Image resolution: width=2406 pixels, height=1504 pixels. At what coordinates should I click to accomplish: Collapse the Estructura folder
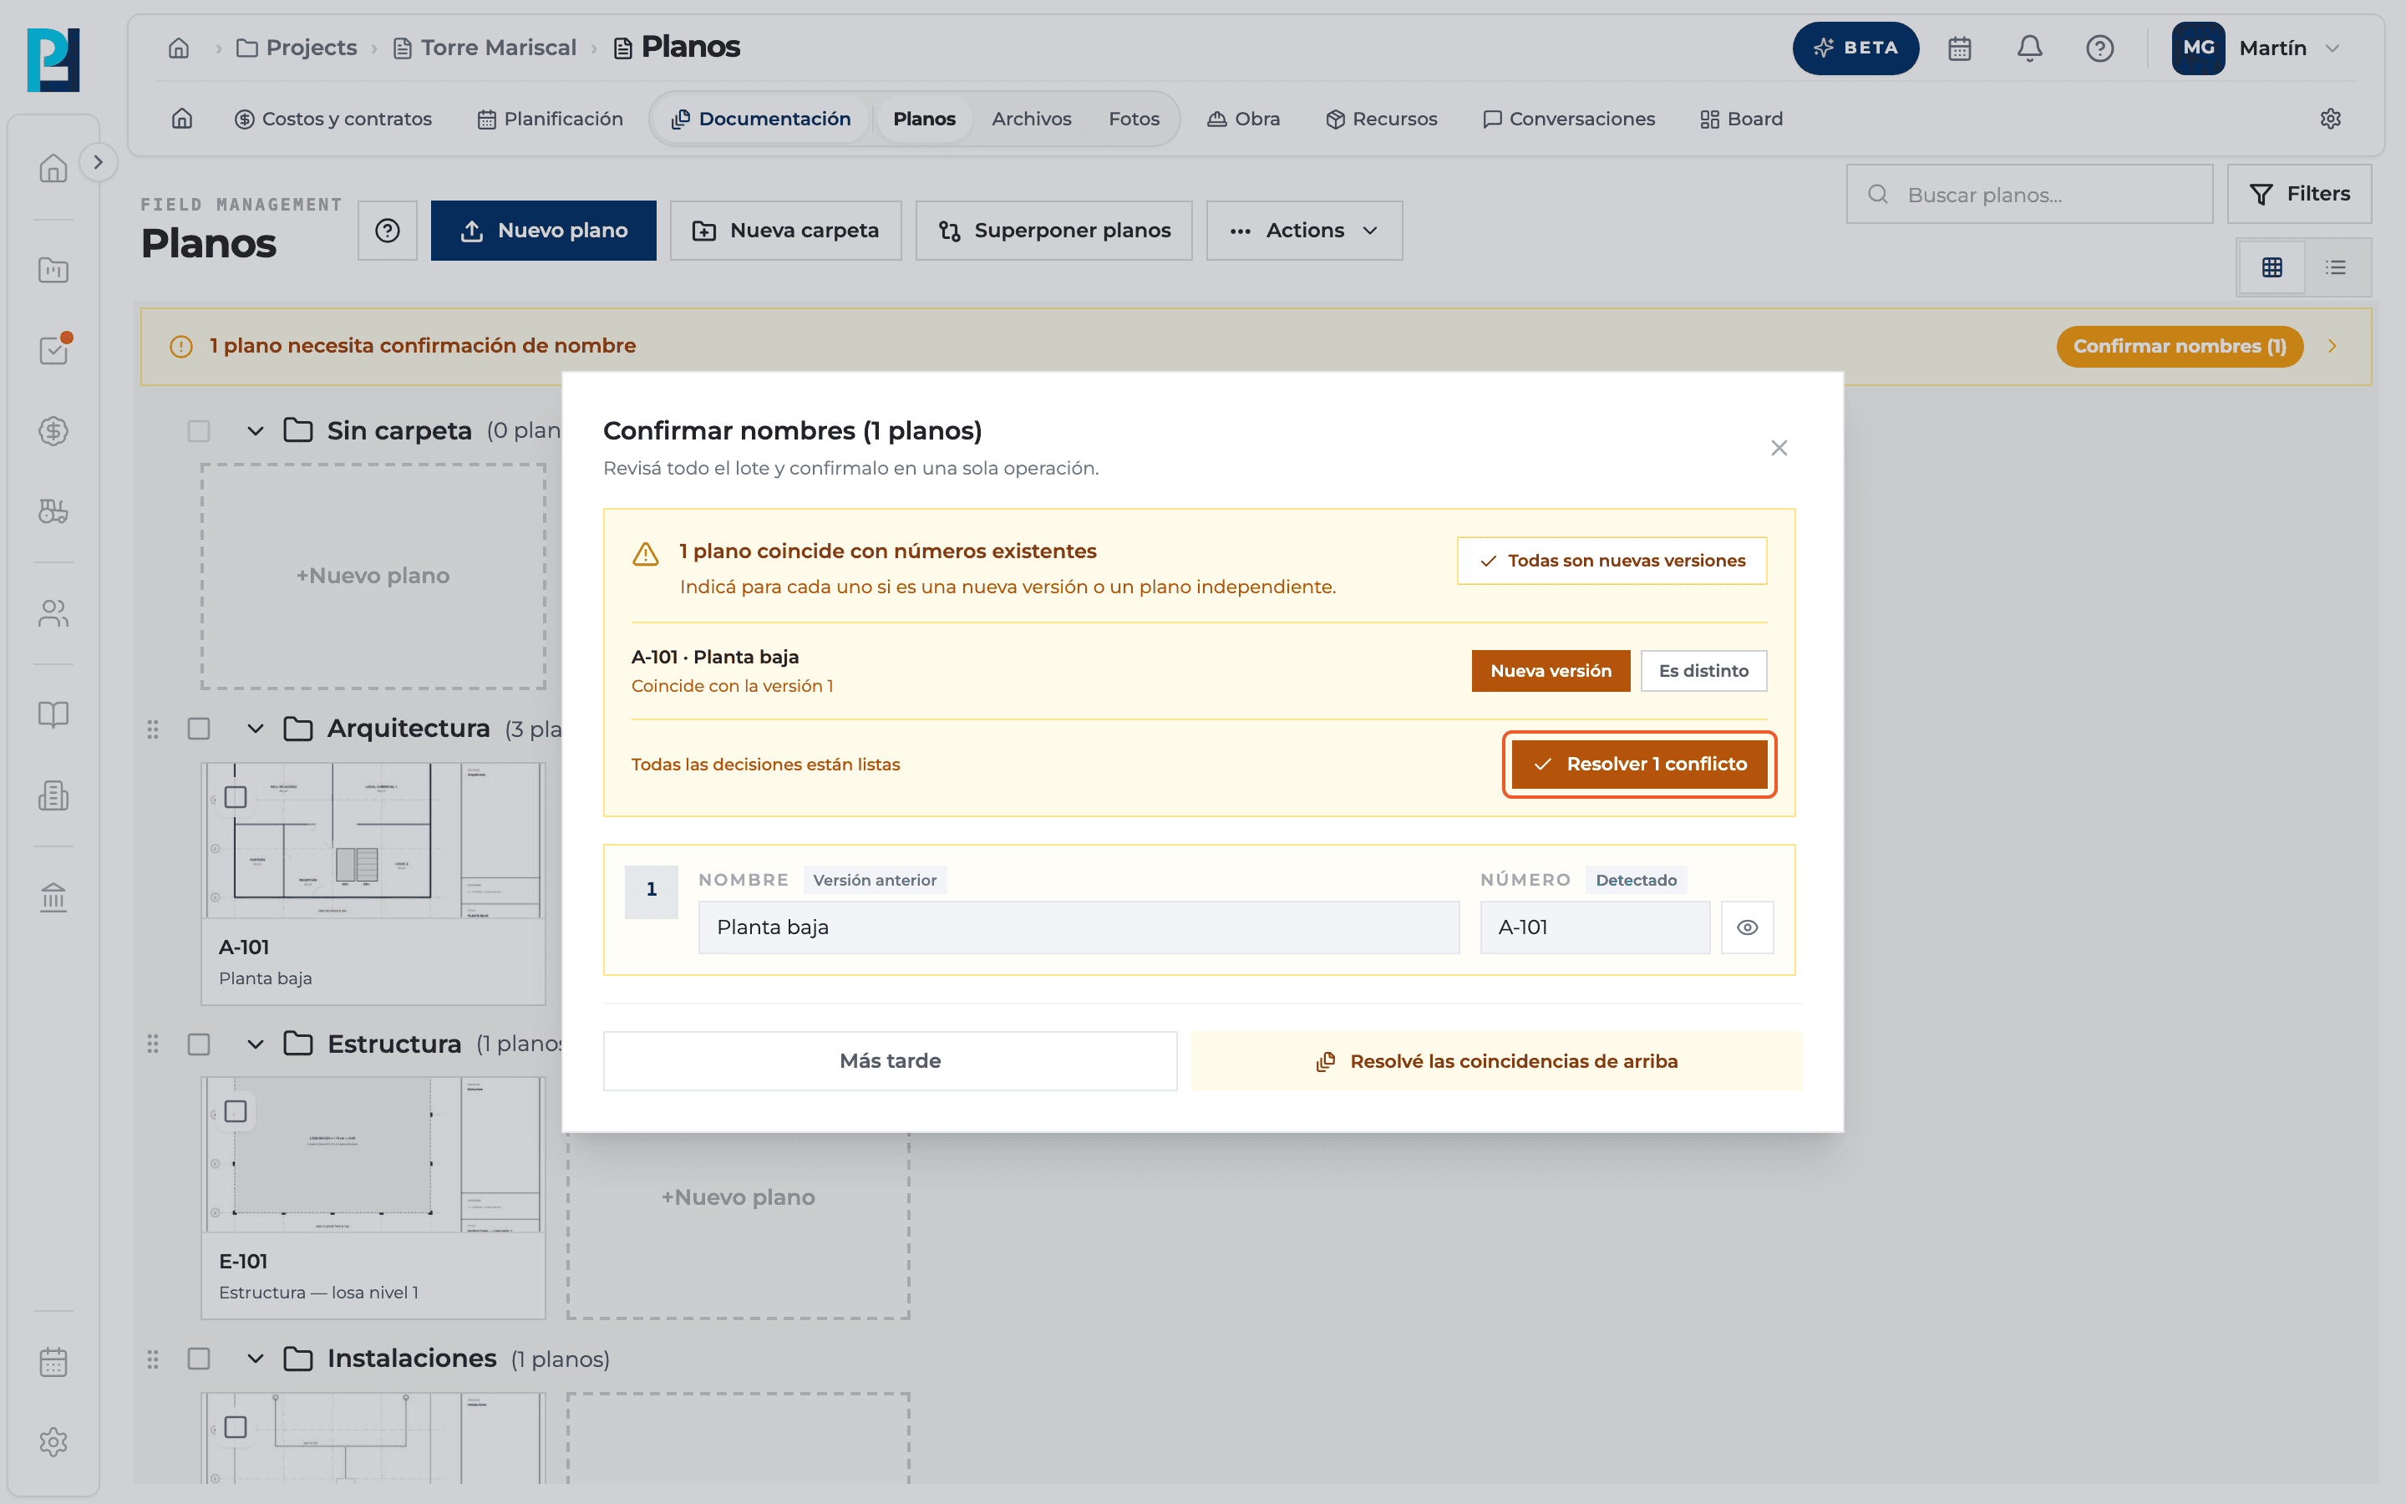256,1044
